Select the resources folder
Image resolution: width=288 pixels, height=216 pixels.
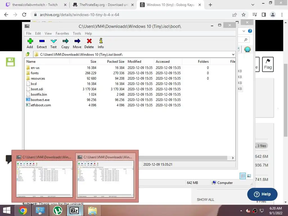(x=38, y=78)
